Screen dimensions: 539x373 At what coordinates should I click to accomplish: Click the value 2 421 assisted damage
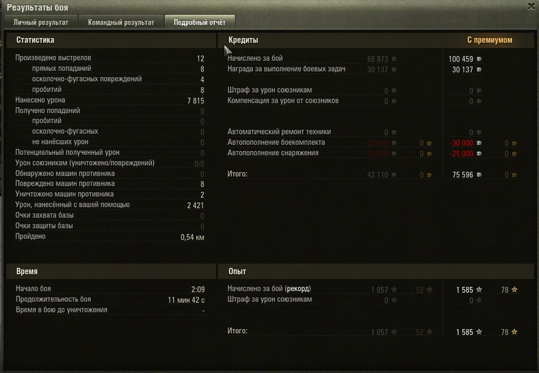tap(196, 206)
